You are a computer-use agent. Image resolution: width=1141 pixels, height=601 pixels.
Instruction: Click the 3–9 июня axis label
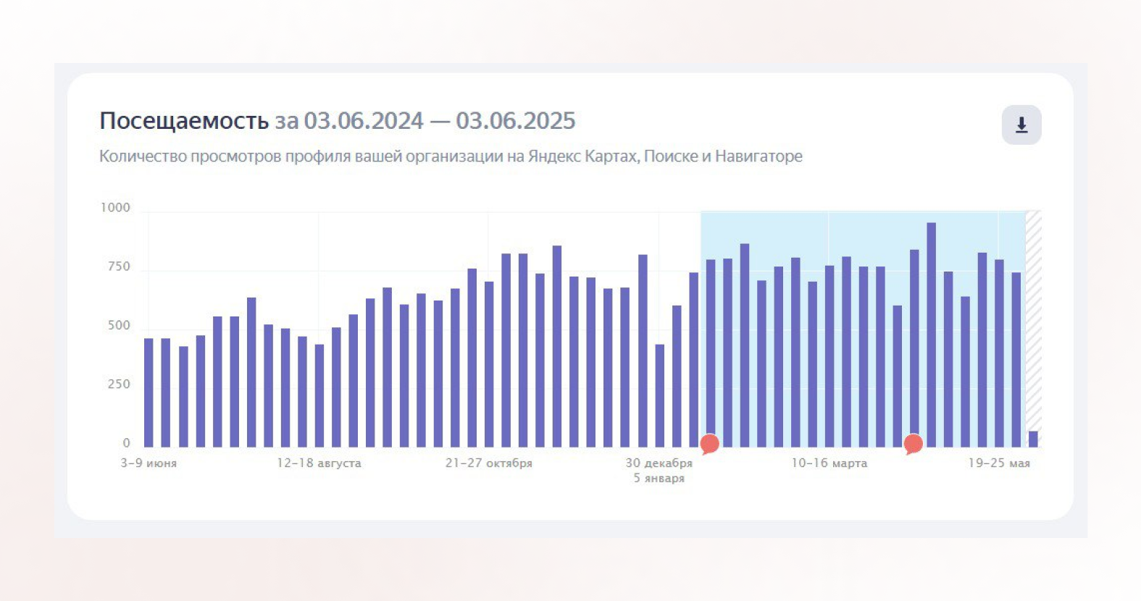[x=149, y=463]
